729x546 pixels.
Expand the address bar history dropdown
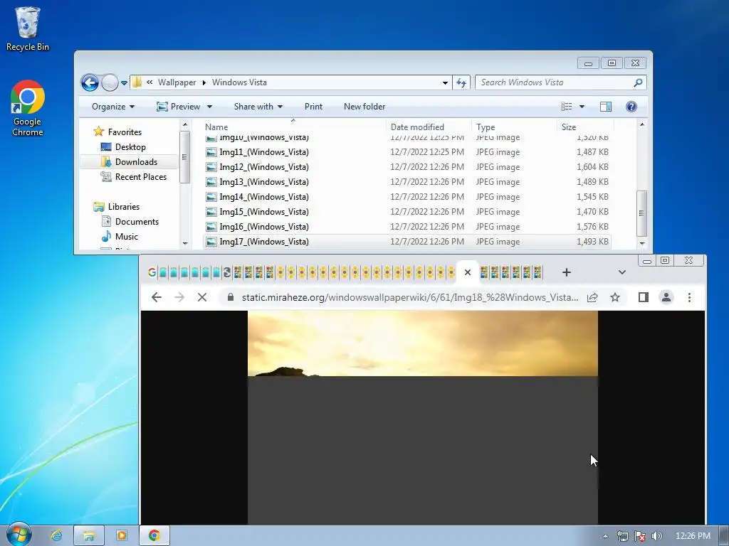(x=445, y=82)
